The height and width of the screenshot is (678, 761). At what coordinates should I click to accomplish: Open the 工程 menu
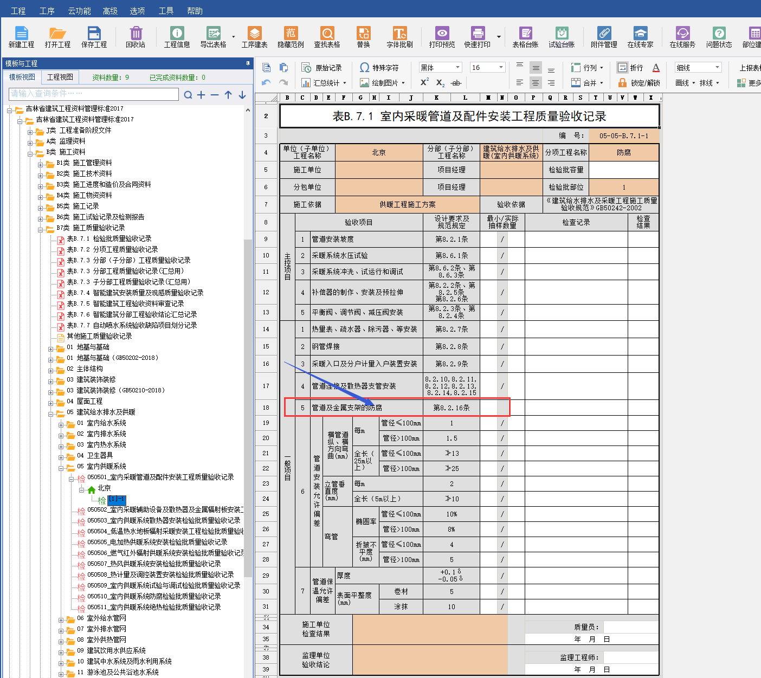coord(18,11)
